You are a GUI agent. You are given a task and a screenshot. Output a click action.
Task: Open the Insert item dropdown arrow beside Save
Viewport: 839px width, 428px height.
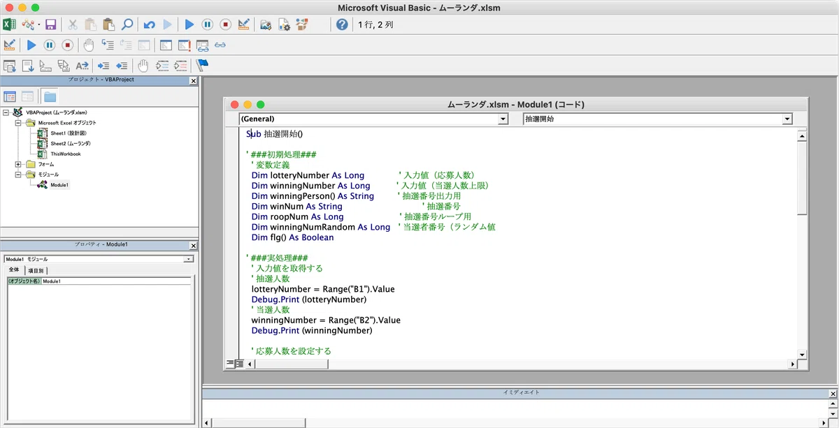click(39, 24)
